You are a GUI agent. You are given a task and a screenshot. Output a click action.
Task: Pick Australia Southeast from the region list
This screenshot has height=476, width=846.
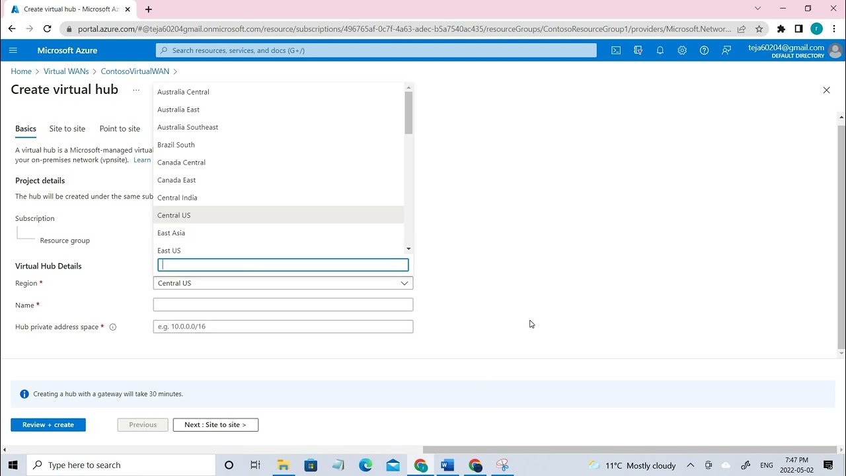pos(278,127)
